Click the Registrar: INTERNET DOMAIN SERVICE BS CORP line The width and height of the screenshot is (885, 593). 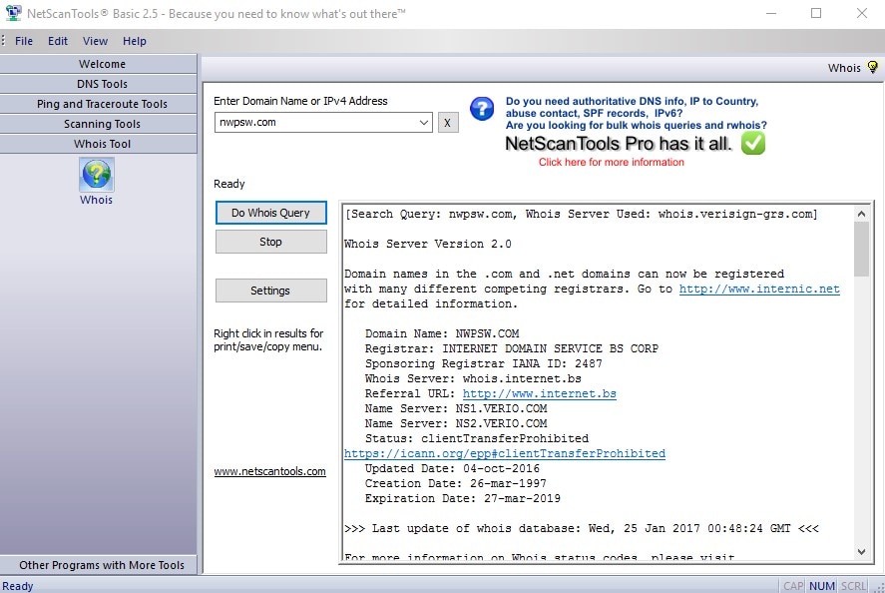pos(512,348)
